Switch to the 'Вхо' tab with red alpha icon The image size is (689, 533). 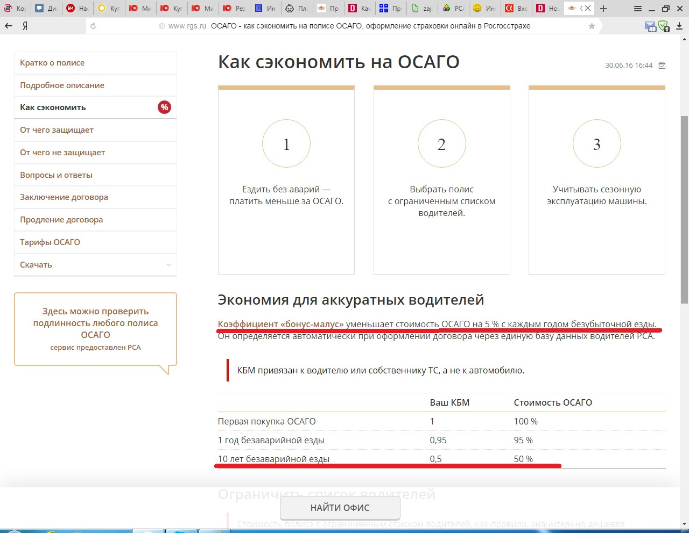[x=516, y=8]
